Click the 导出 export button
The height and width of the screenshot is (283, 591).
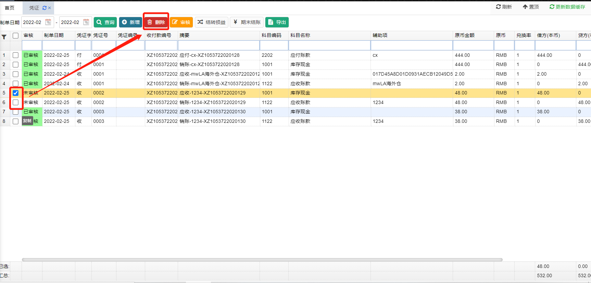click(277, 22)
